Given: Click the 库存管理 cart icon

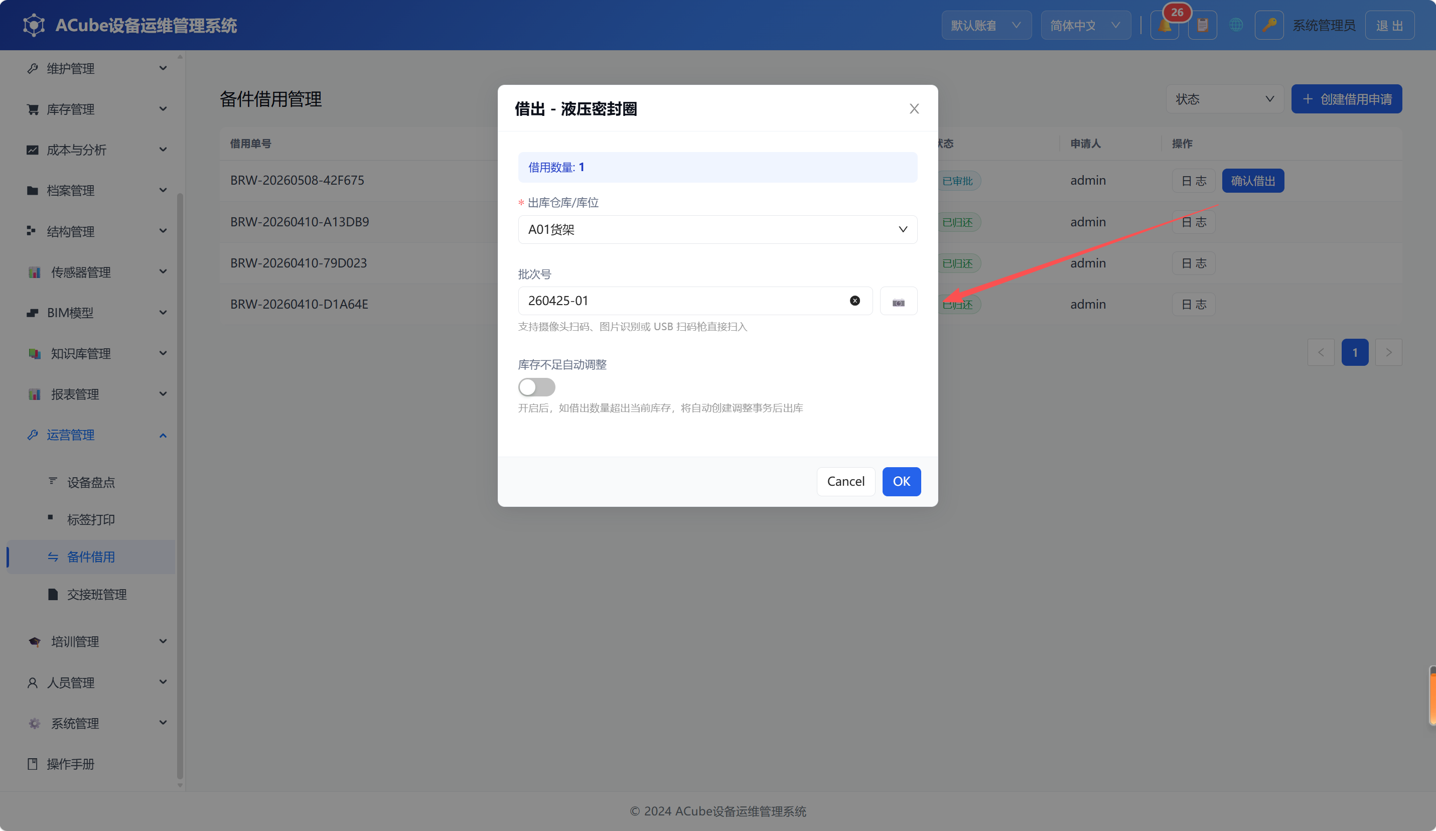Looking at the screenshot, I should coord(33,109).
